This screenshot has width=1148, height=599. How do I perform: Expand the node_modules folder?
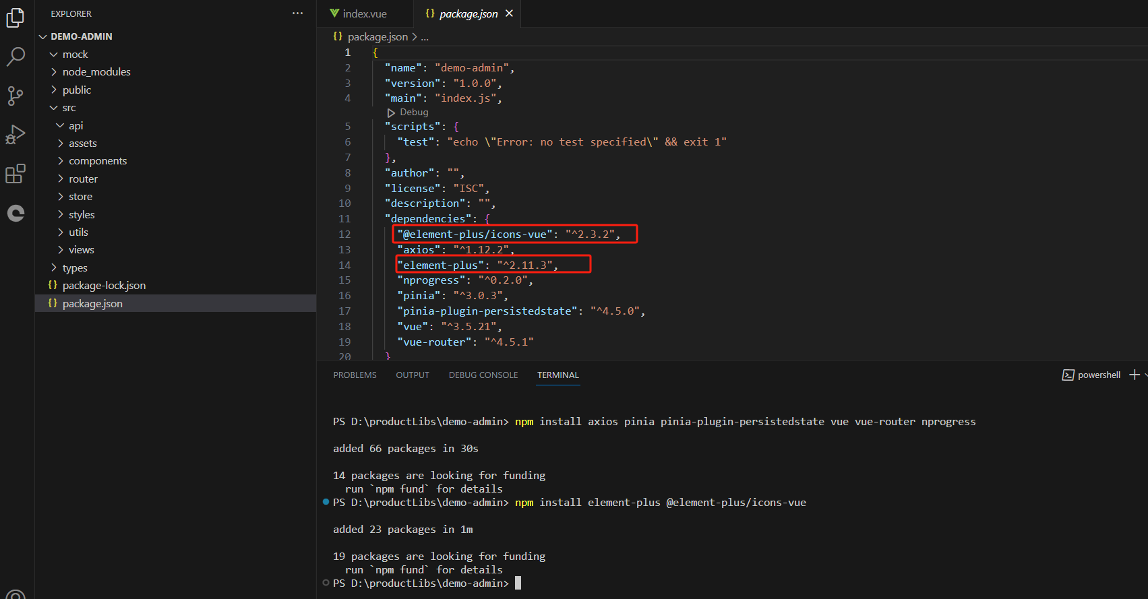click(54, 71)
